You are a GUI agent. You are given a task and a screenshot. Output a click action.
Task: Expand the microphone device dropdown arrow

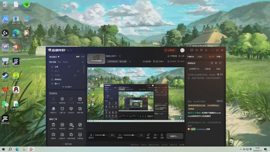93,135
